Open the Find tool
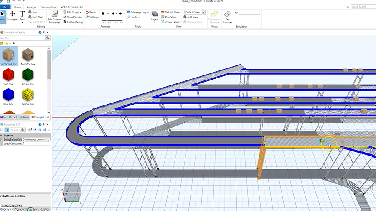 pos(33,12)
